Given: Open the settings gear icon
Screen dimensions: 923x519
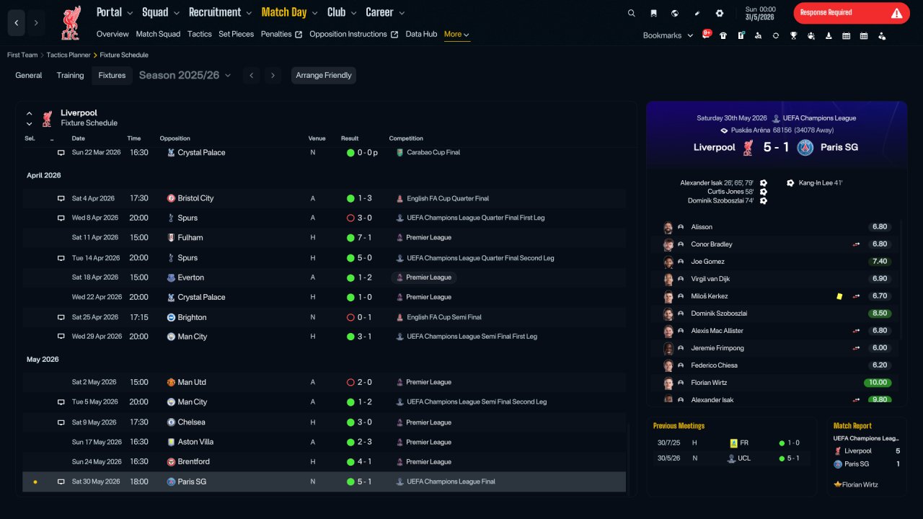Looking at the screenshot, I should click(x=719, y=13).
